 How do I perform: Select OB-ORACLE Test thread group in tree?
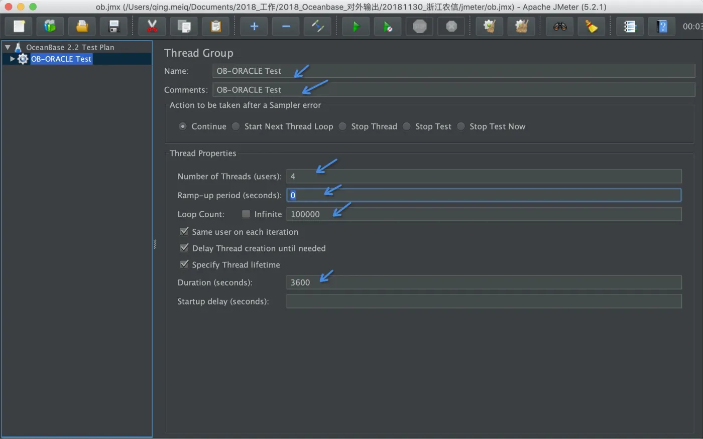click(61, 59)
